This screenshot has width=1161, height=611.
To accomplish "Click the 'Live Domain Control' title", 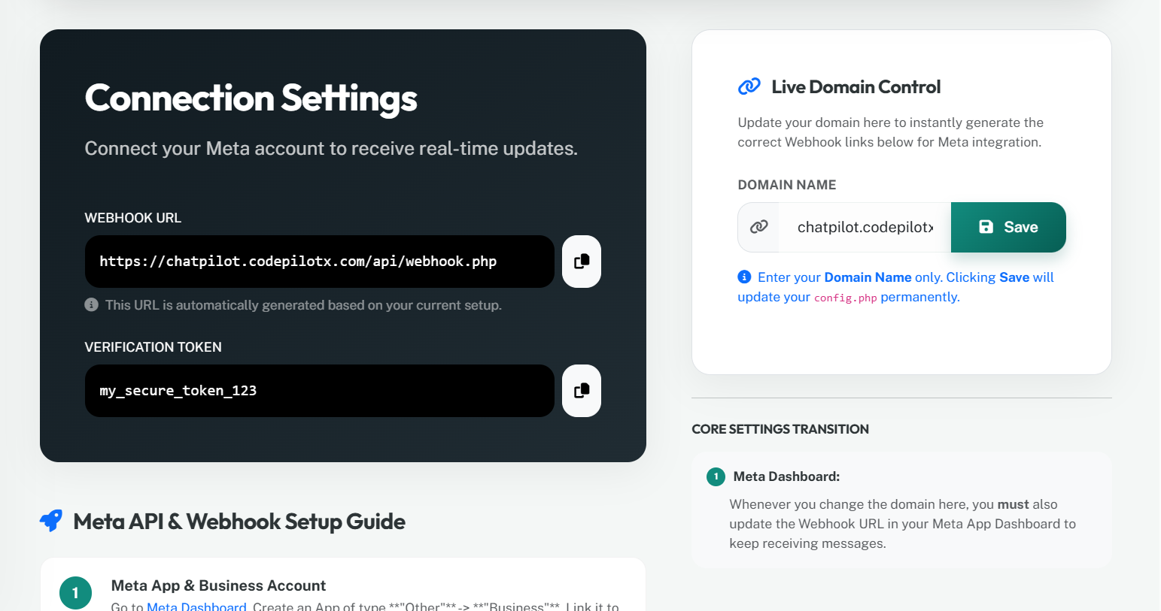I will click(856, 87).
